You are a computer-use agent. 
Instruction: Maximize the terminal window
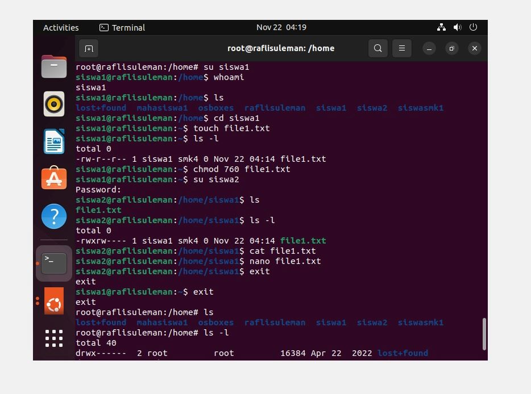pyautogui.click(x=451, y=49)
